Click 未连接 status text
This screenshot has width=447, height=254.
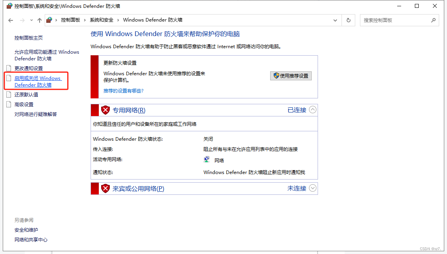point(297,189)
